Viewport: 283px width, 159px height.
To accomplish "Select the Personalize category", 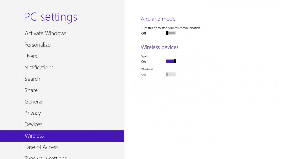I will click(x=37, y=45).
